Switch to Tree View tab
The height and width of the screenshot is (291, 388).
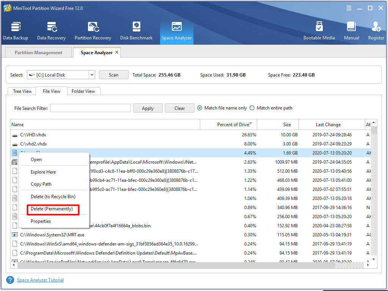tap(22, 91)
